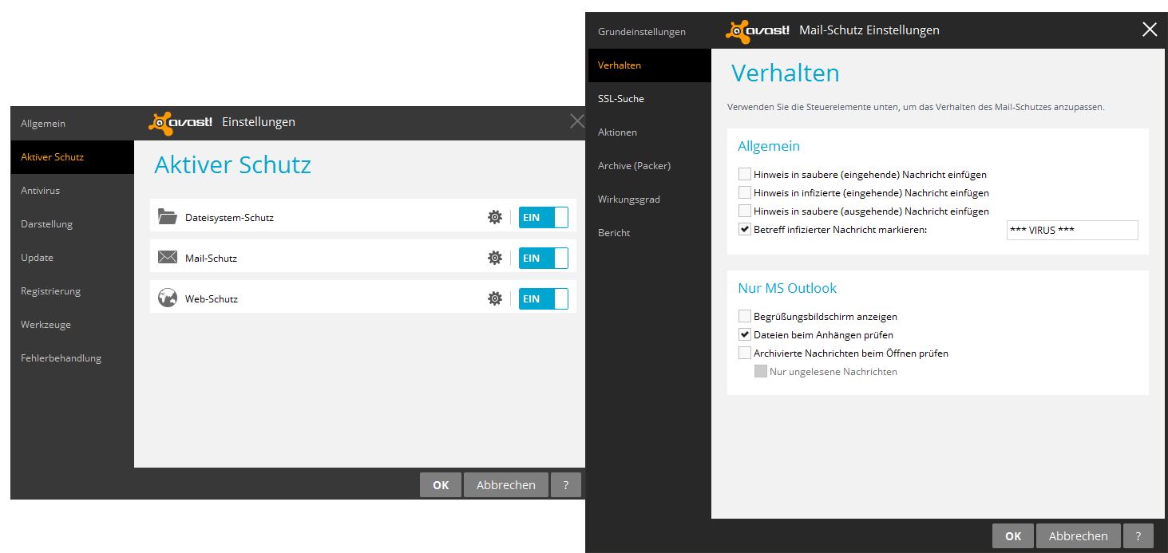The width and height of the screenshot is (1168, 553).
Task: Enable Hinweis in saubere (eingehende) Nachricht
Action: (745, 174)
